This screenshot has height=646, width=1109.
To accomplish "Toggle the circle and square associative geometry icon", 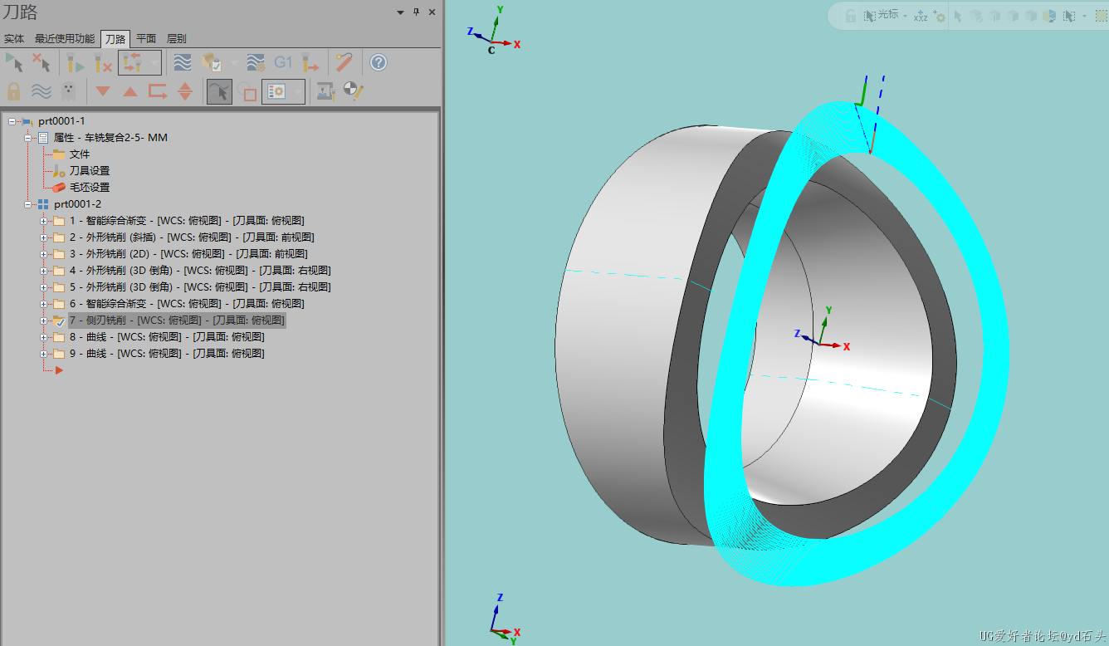I will (247, 91).
